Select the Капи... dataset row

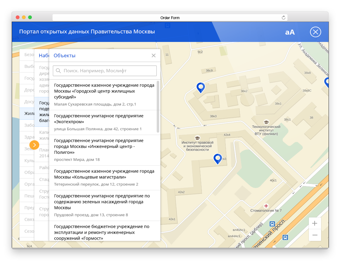pos(42,135)
